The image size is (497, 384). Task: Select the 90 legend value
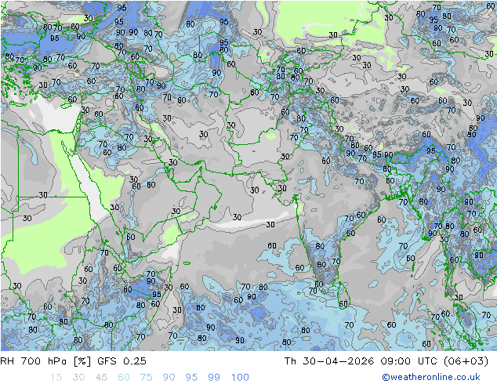coord(169,378)
